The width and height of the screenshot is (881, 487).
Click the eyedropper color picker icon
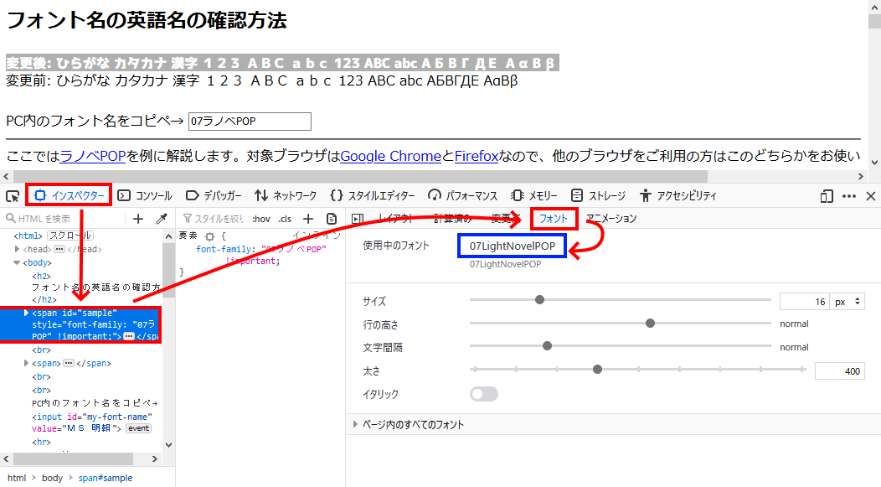click(x=162, y=219)
